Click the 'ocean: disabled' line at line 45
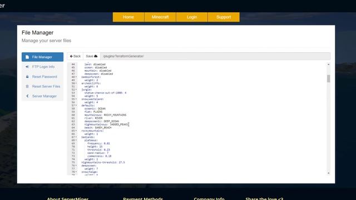This screenshot has height=200, width=356. coord(96,68)
